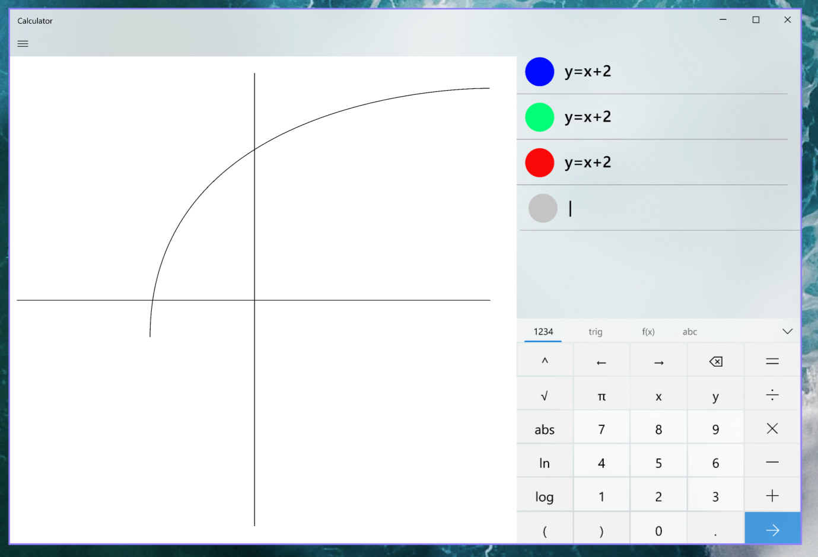
Task: Click the left arrow navigation key
Action: click(601, 361)
